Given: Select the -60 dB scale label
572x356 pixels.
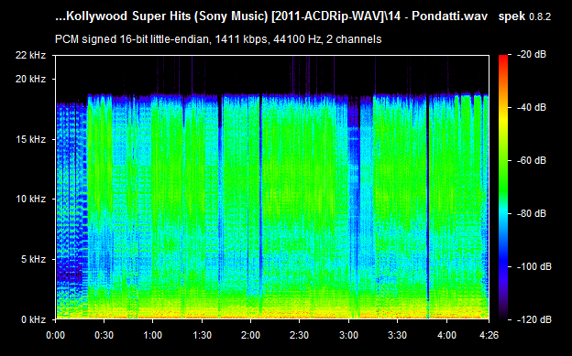Looking at the screenshot, I should pyautogui.click(x=532, y=160).
